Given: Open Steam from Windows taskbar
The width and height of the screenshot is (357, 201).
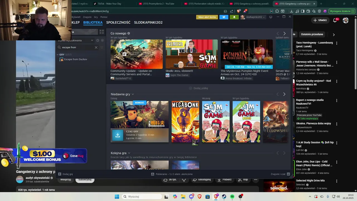Looking at the screenshot, I should 224,197.
